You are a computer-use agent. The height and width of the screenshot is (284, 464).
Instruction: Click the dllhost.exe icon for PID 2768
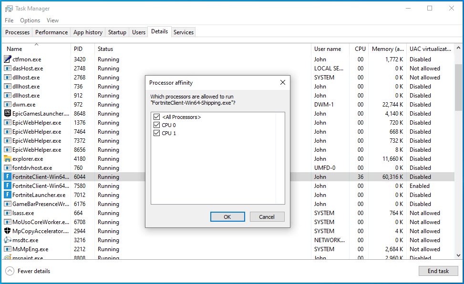click(8, 78)
